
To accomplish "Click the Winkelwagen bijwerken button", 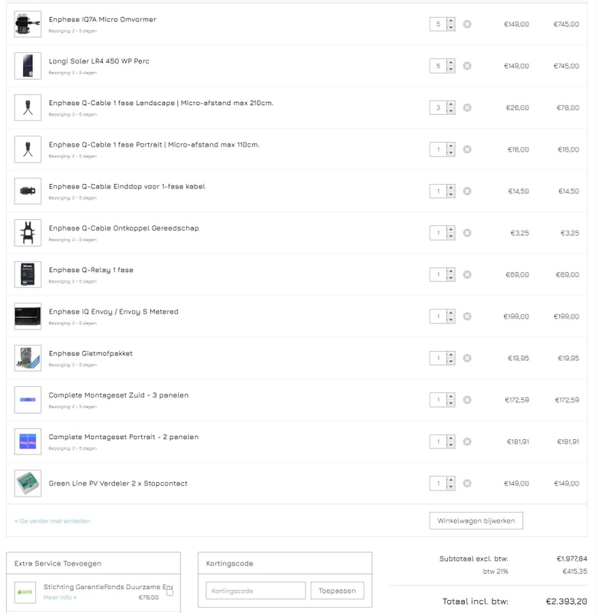I will point(476,521).
